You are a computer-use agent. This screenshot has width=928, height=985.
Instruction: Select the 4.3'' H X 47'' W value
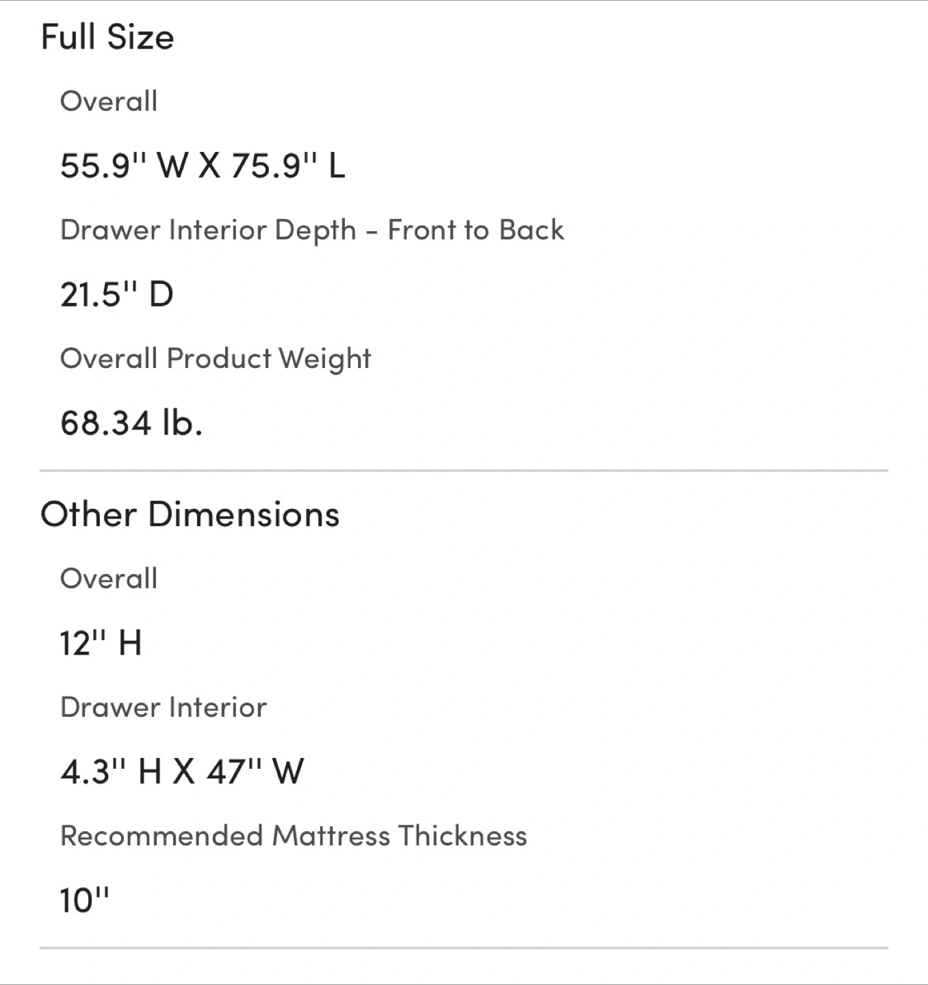tap(182, 772)
